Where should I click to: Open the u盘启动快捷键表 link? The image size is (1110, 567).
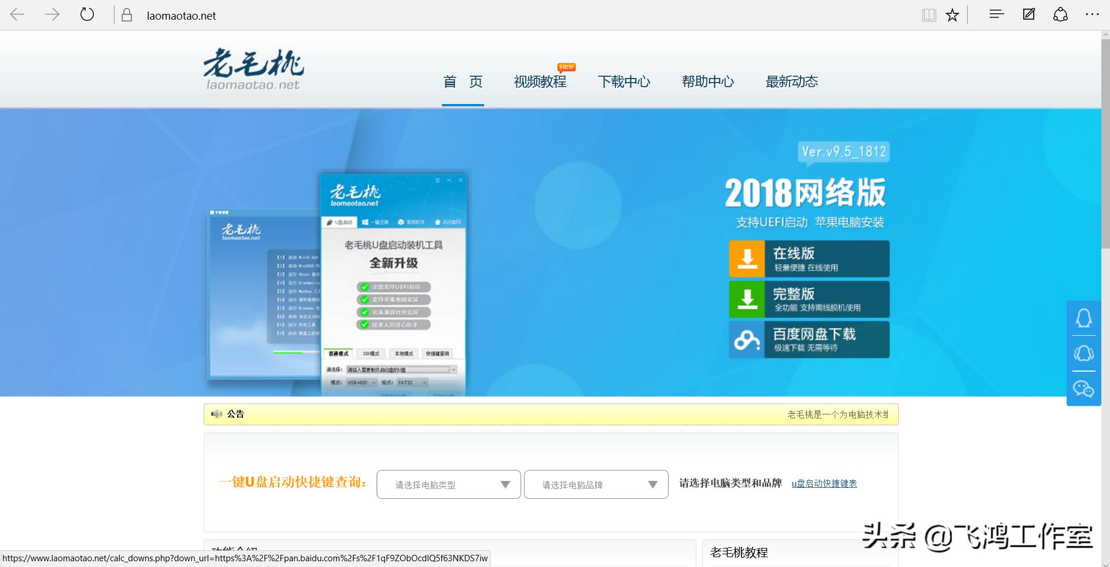(x=824, y=484)
